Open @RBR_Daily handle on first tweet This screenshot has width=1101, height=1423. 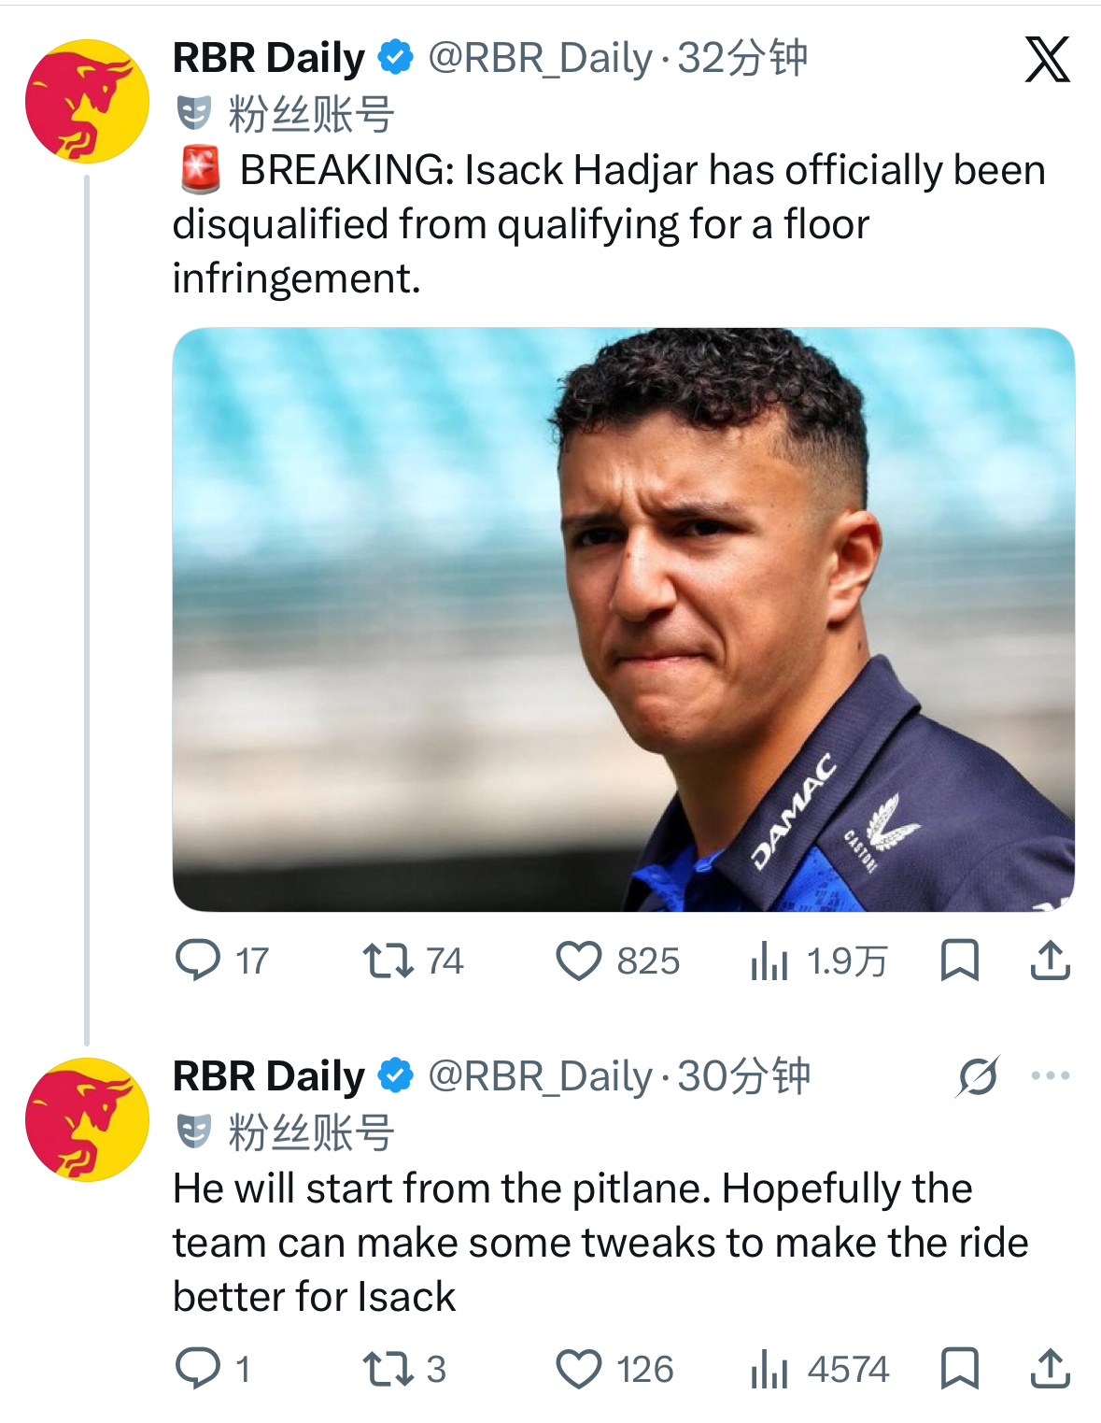point(540,59)
